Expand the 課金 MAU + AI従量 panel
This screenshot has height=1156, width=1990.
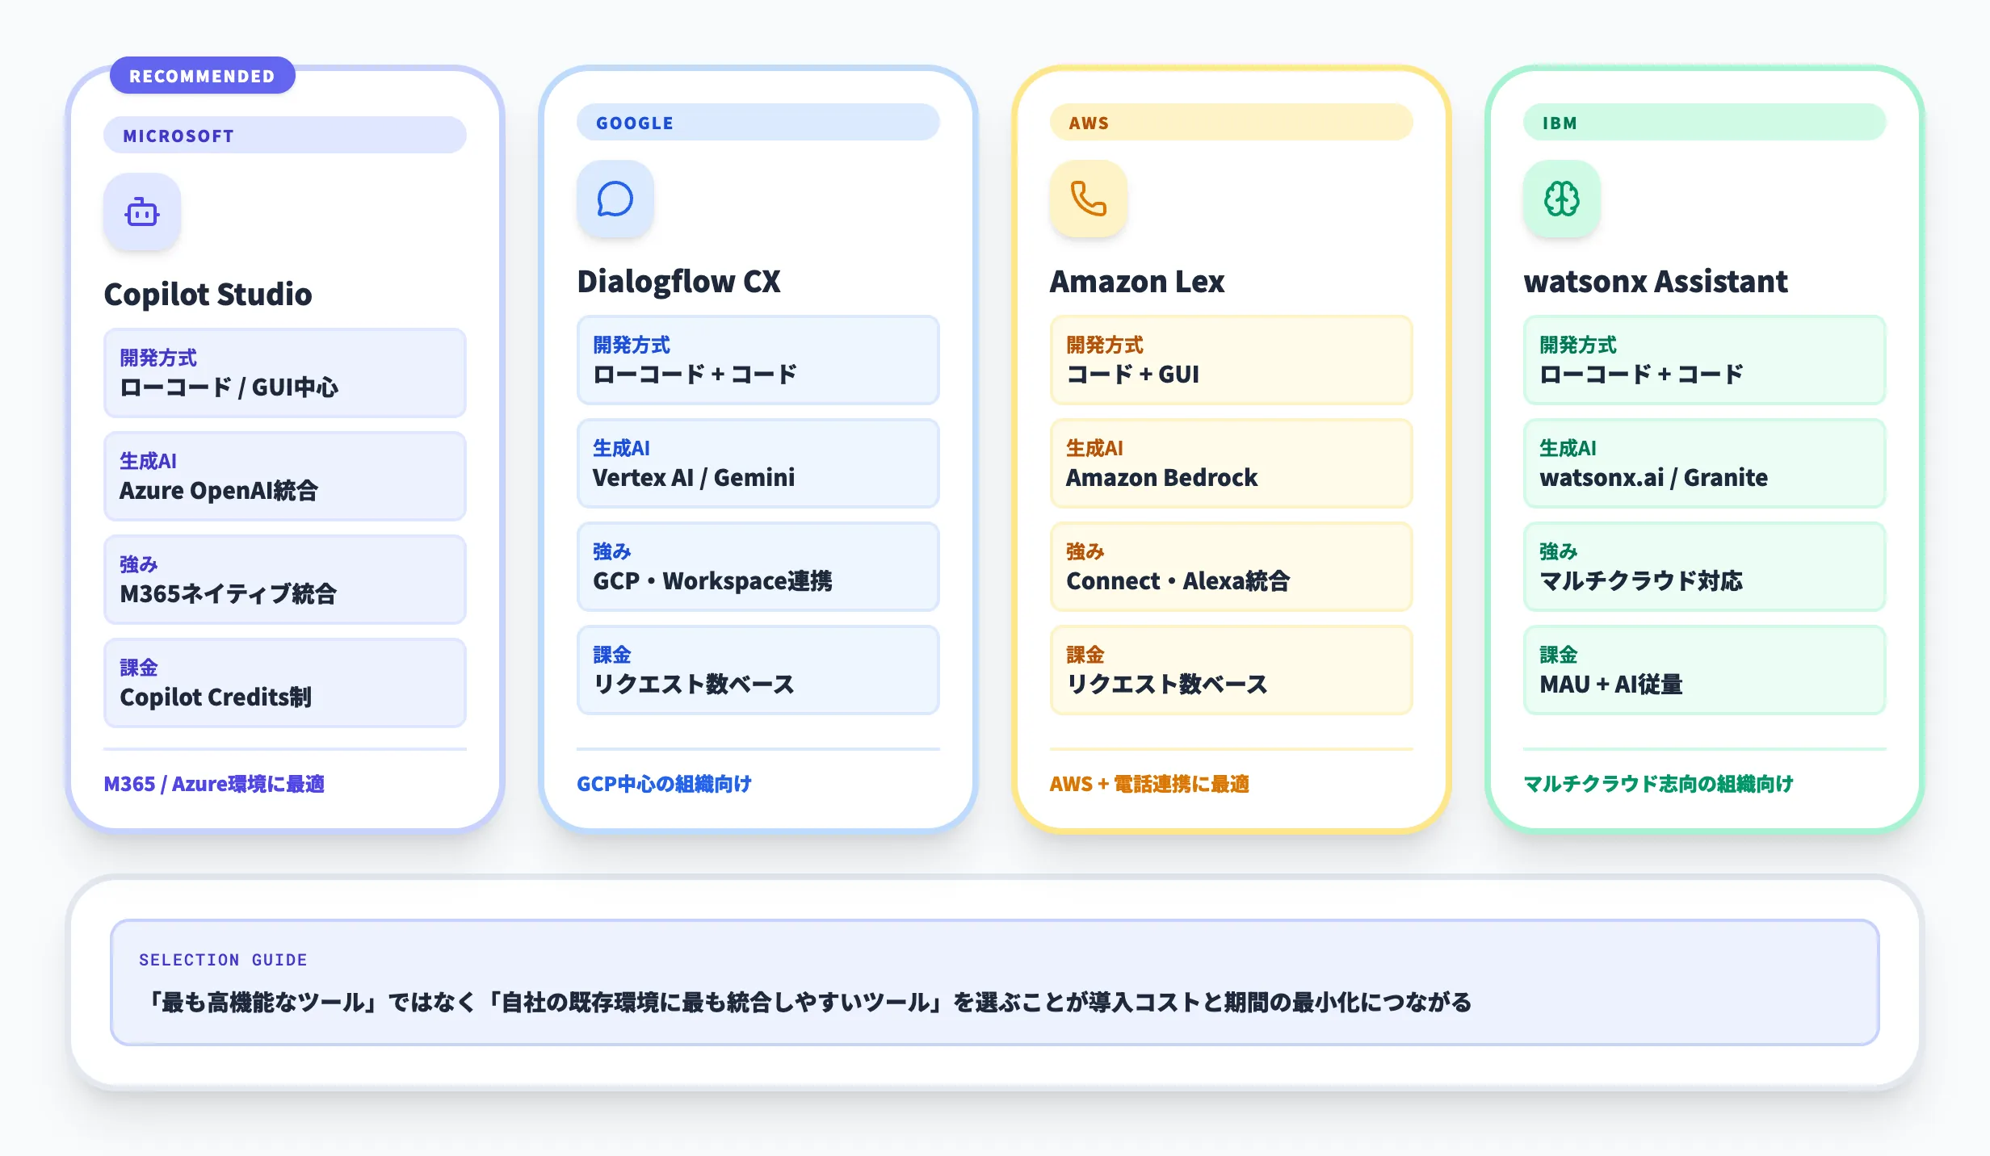point(1704,671)
